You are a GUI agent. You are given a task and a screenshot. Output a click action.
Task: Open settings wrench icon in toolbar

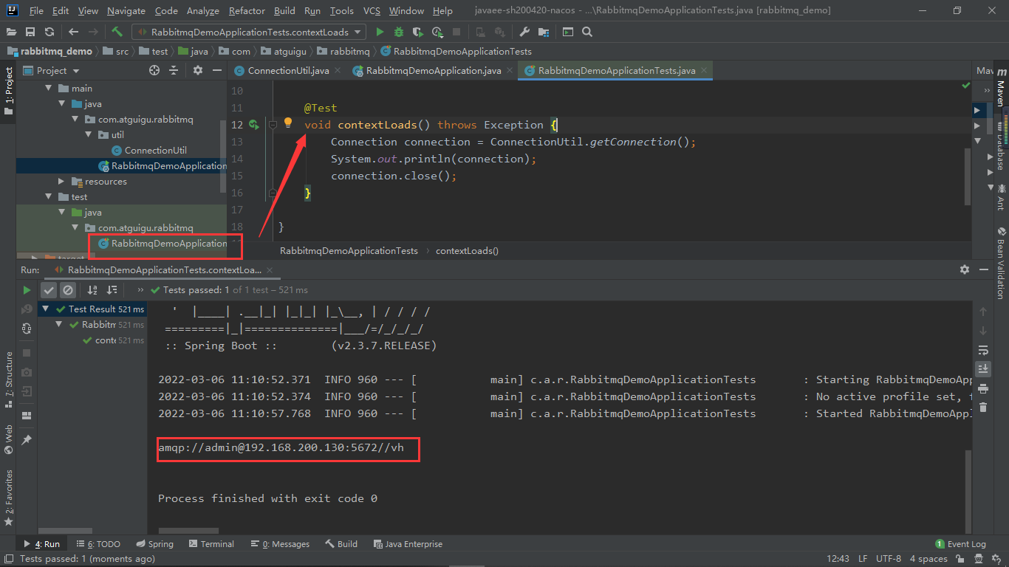pyautogui.click(x=524, y=32)
